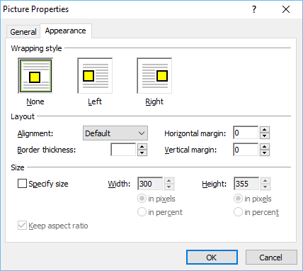Enable the Specify size checkbox
The image size is (303, 271).
(x=22, y=184)
